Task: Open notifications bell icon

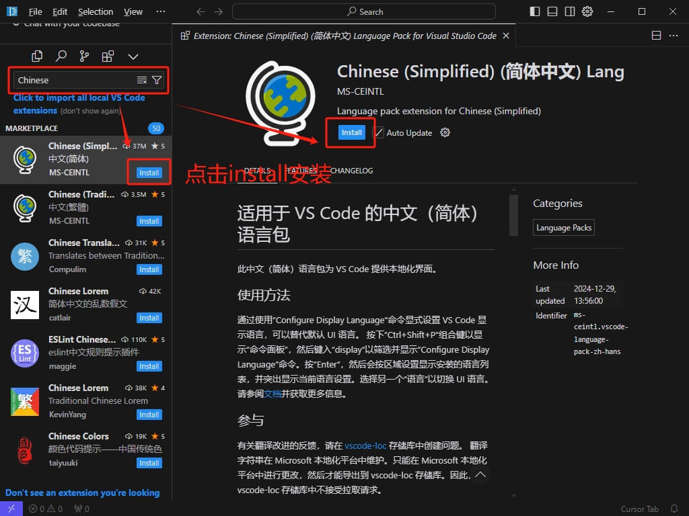Action: [x=674, y=509]
